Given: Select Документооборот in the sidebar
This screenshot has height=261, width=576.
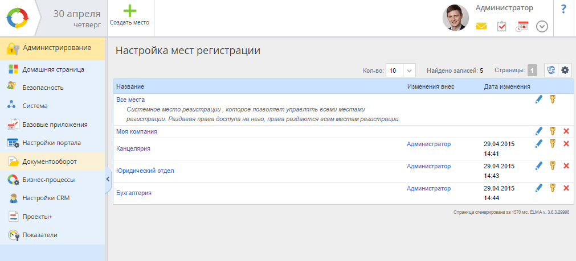Looking at the screenshot, I should point(50,161).
